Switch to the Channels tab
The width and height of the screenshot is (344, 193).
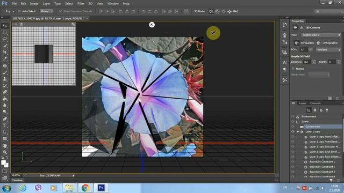click(316, 103)
